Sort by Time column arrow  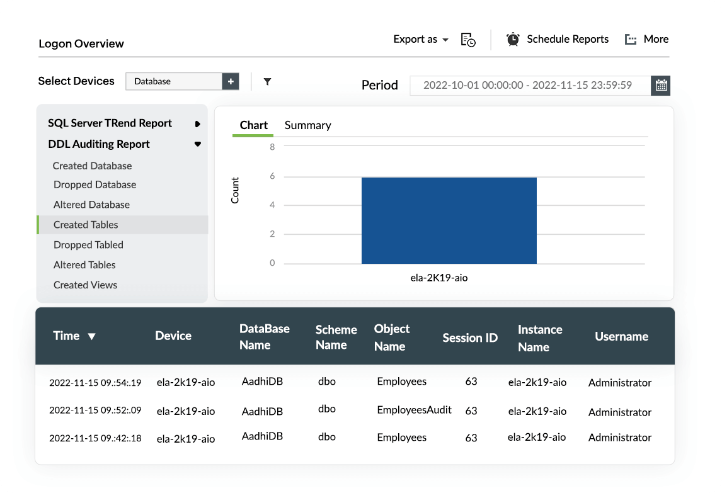pyautogui.click(x=92, y=336)
